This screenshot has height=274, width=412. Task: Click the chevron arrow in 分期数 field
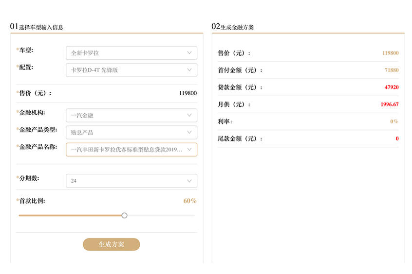[189, 181]
